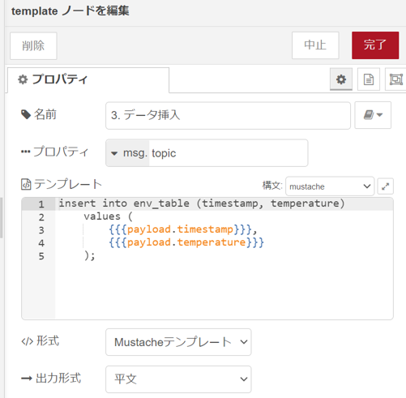Click the 完了 done button
Viewport: 406px width, 398px height.
pos(375,45)
